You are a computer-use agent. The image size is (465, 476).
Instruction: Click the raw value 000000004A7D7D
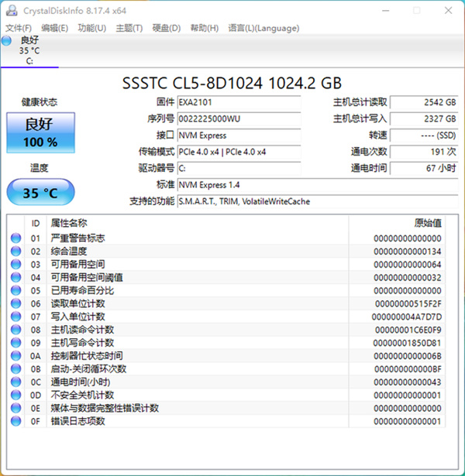coord(407,317)
